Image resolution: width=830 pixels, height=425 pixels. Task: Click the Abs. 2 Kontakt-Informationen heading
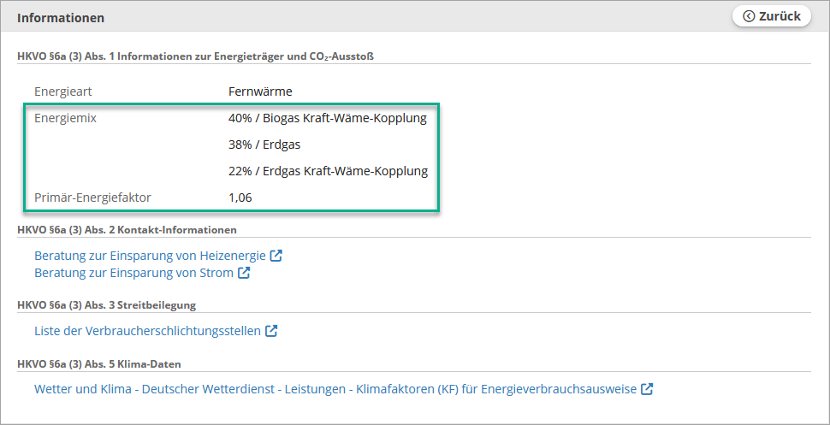pos(127,230)
